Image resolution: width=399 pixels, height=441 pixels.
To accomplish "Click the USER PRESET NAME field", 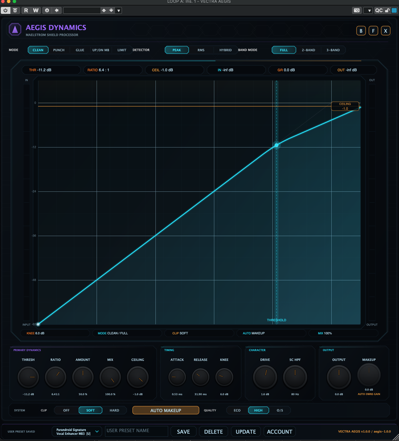I will pos(136,431).
